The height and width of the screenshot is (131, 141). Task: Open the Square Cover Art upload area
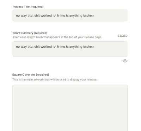(70, 108)
